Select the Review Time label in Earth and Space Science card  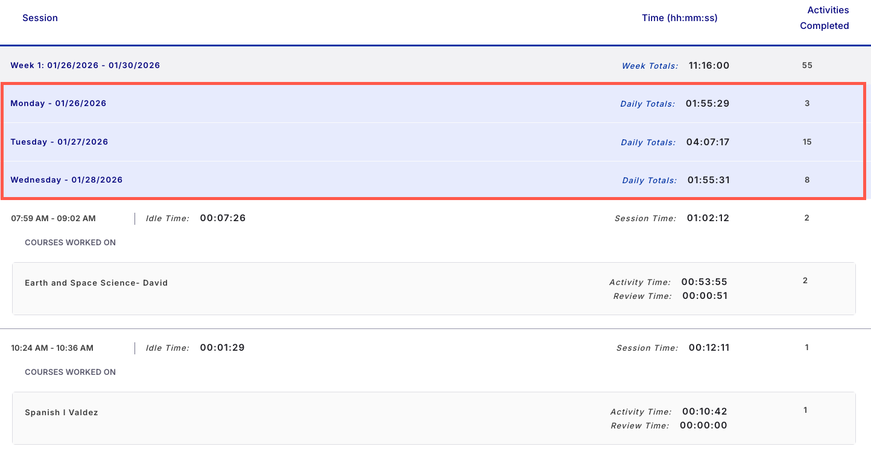(x=642, y=296)
